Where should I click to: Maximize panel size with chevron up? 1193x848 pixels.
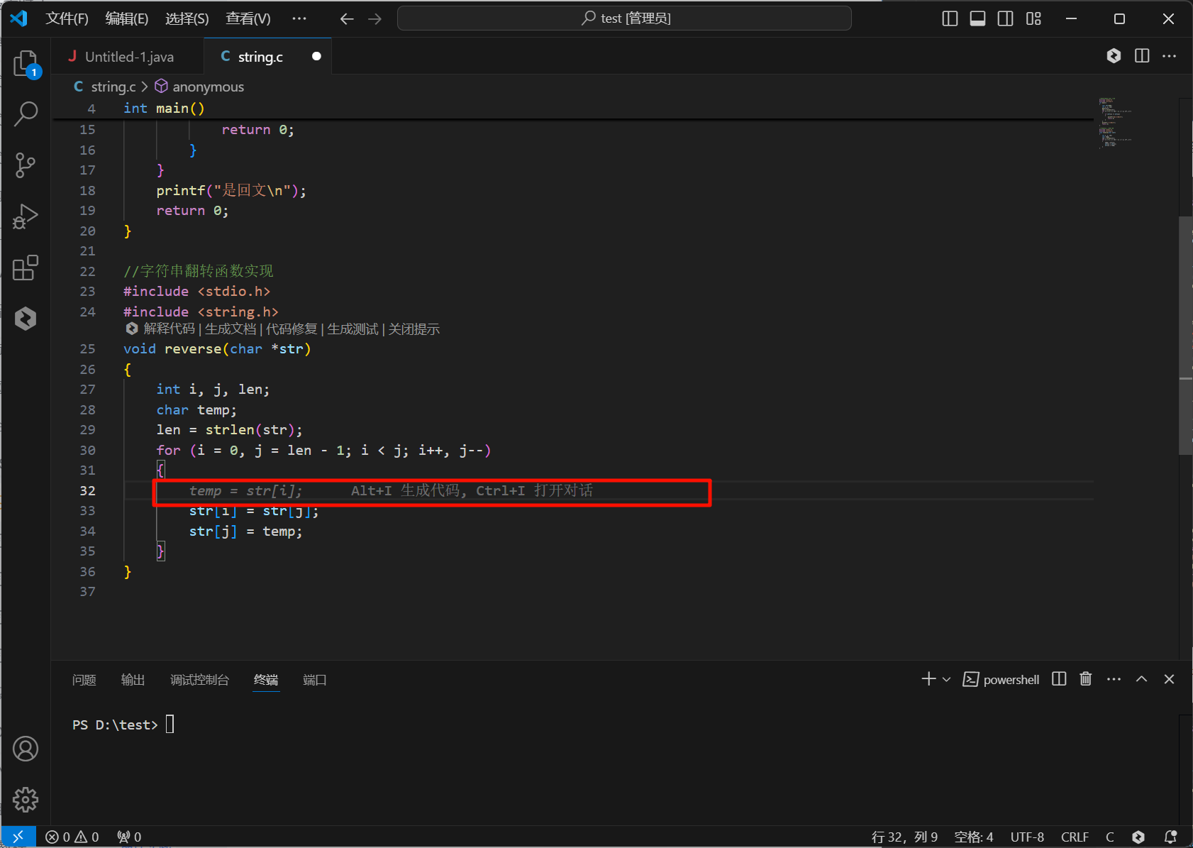1141,679
